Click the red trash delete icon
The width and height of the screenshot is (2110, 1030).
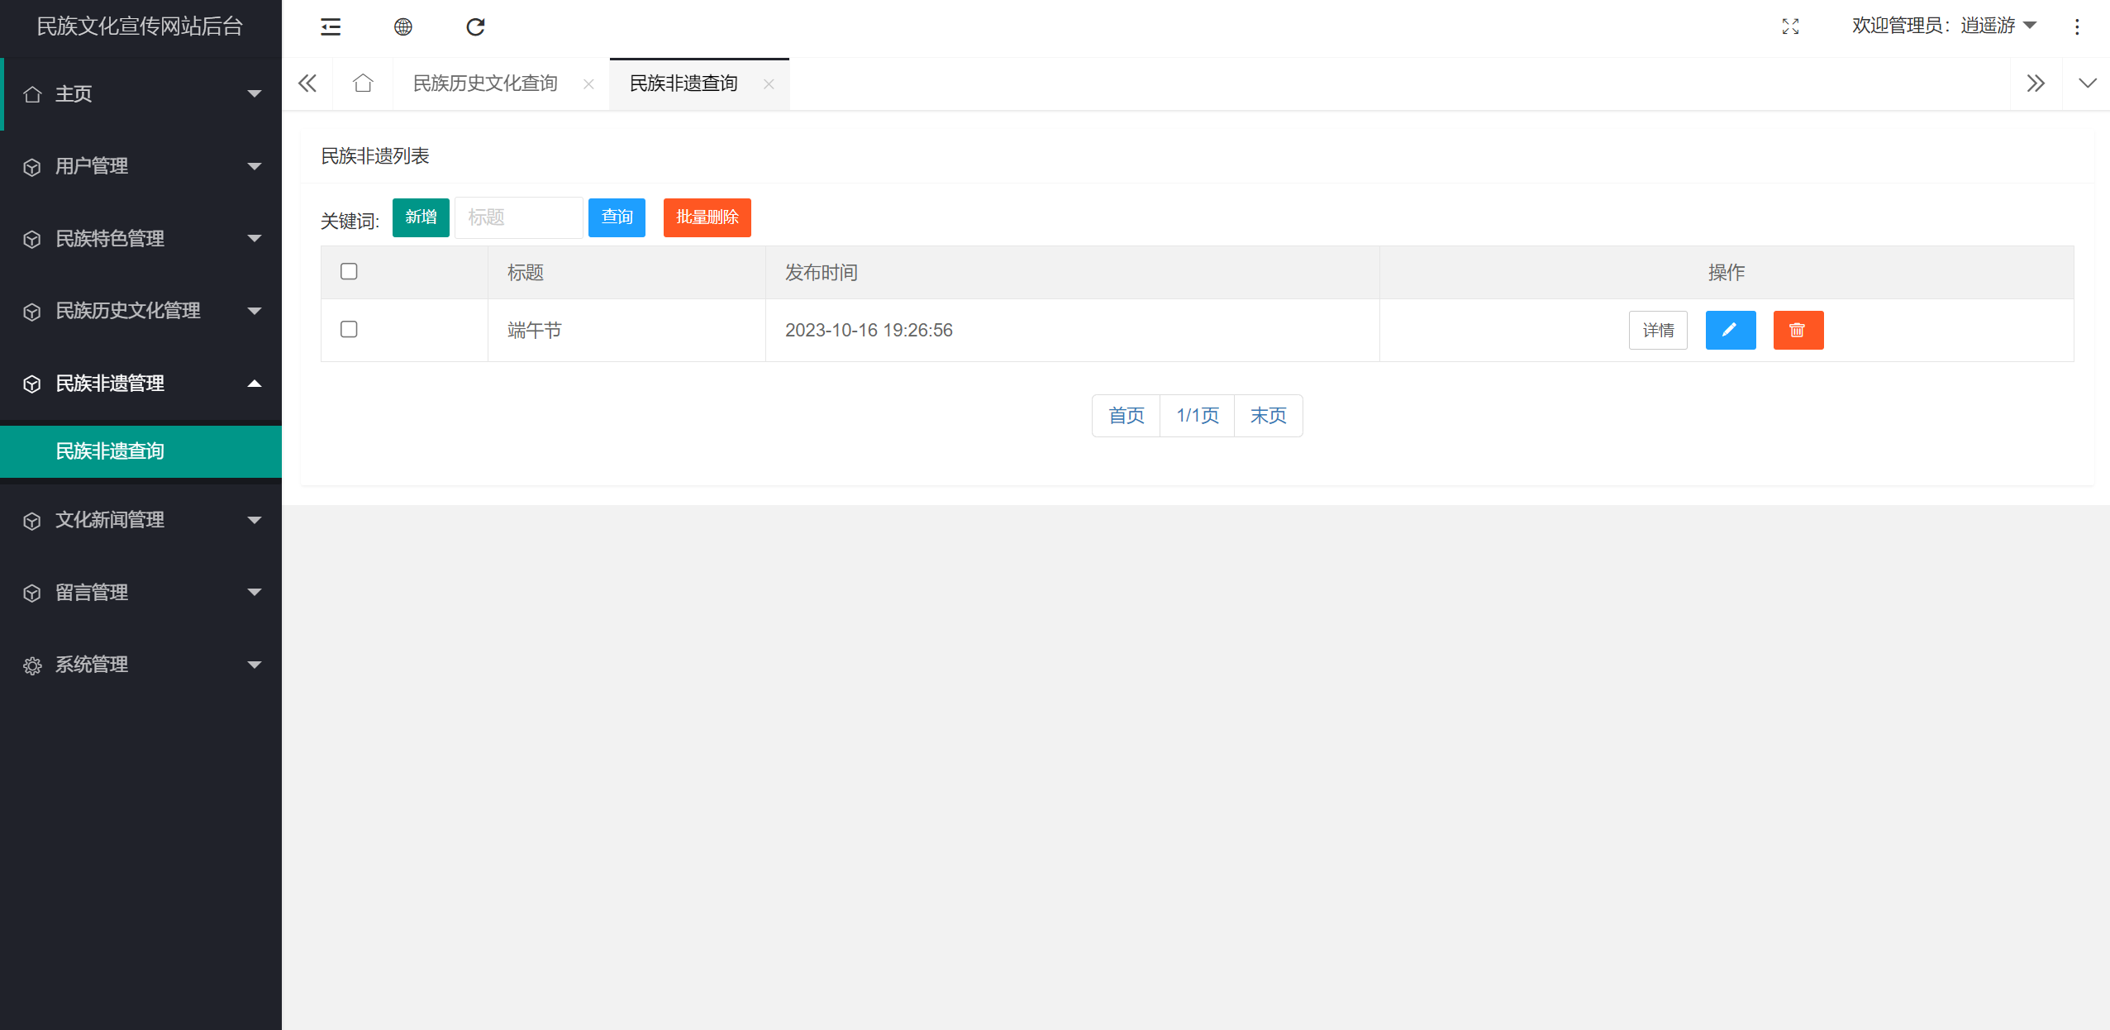pyautogui.click(x=1798, y=330)
